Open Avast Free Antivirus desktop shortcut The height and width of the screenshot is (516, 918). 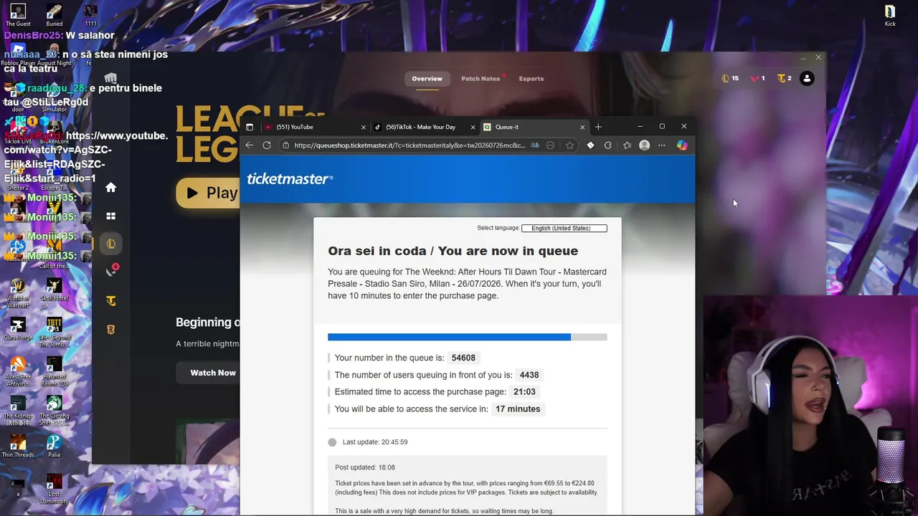click(x=18, y=371)
